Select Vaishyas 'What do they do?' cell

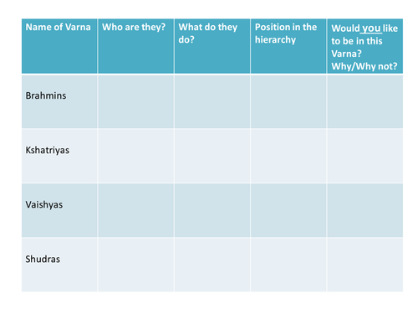tap(212, 210)
